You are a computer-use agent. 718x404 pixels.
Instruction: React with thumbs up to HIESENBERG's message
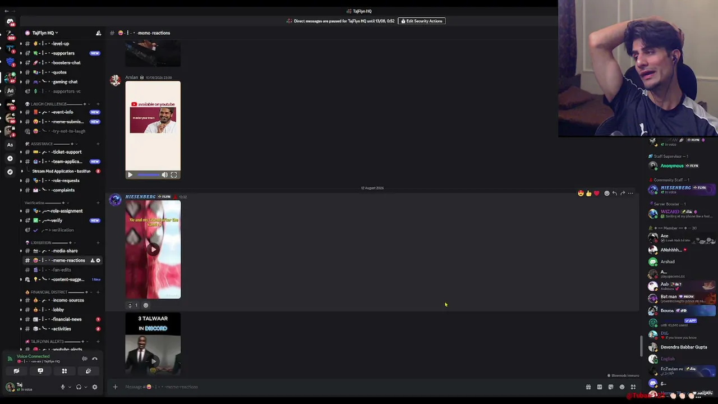588,194
